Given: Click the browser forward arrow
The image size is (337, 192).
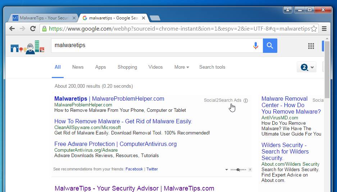Looking at the screenshot, I should [x=22, y=28].
